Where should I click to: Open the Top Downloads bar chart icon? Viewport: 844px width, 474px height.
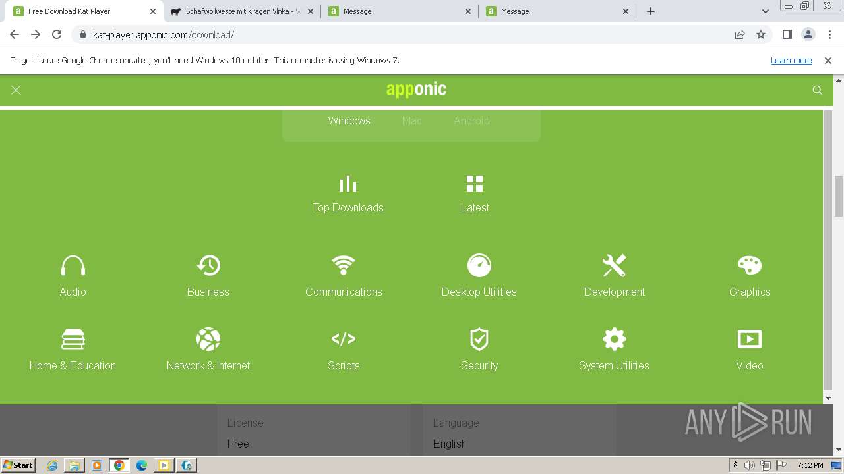click(x=348, y=184)
